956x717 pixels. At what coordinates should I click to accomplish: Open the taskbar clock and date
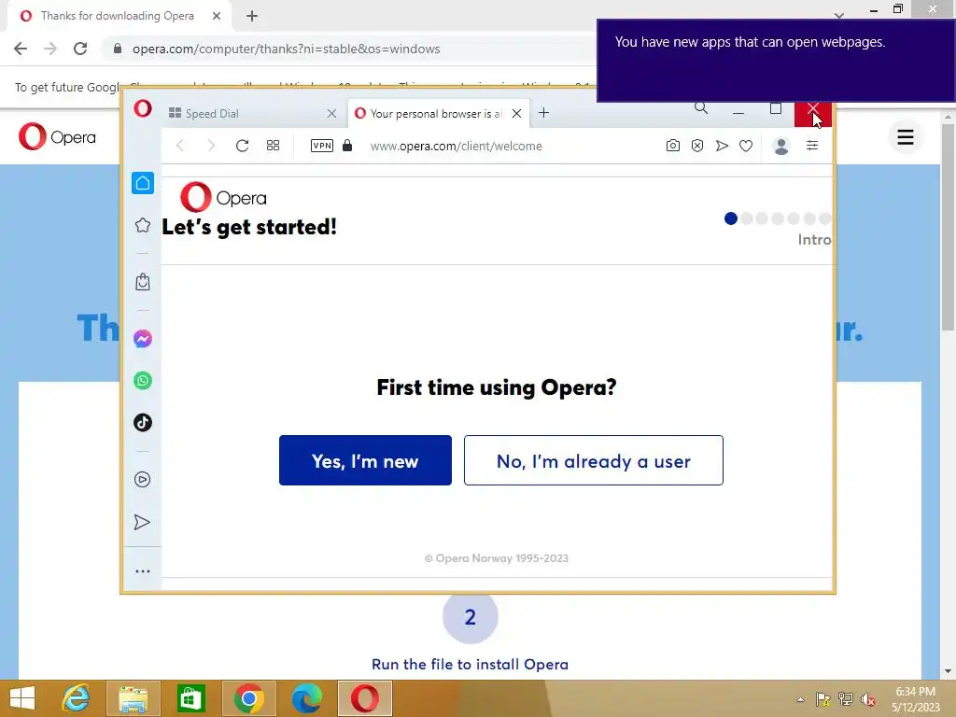click(x=916, y=699)
